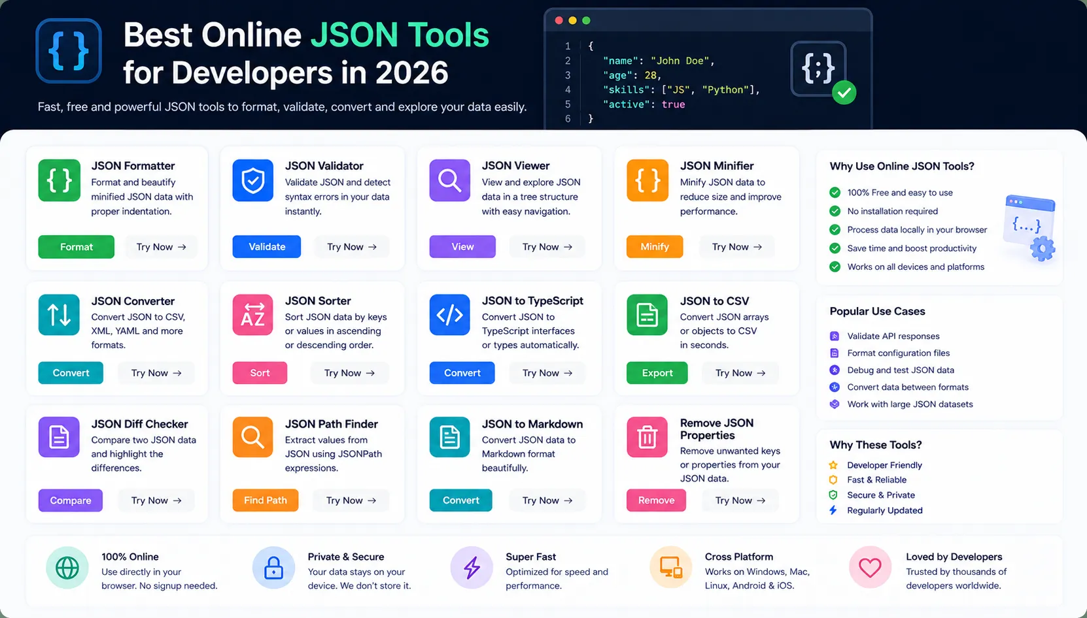Click the JSON Path Finder search icon
This screenshot has height=618, width=1087.
(253, 437)
